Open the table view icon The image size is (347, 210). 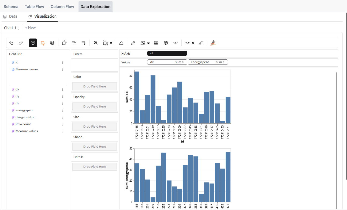[x=156, y=43]
